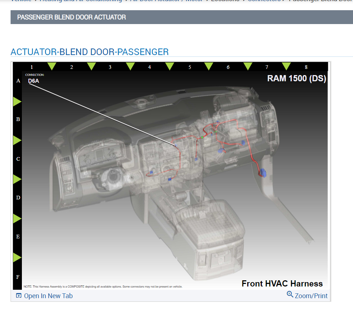Select green arrow marker between rows B and C

pyautogui.click(x=17, y=140)
